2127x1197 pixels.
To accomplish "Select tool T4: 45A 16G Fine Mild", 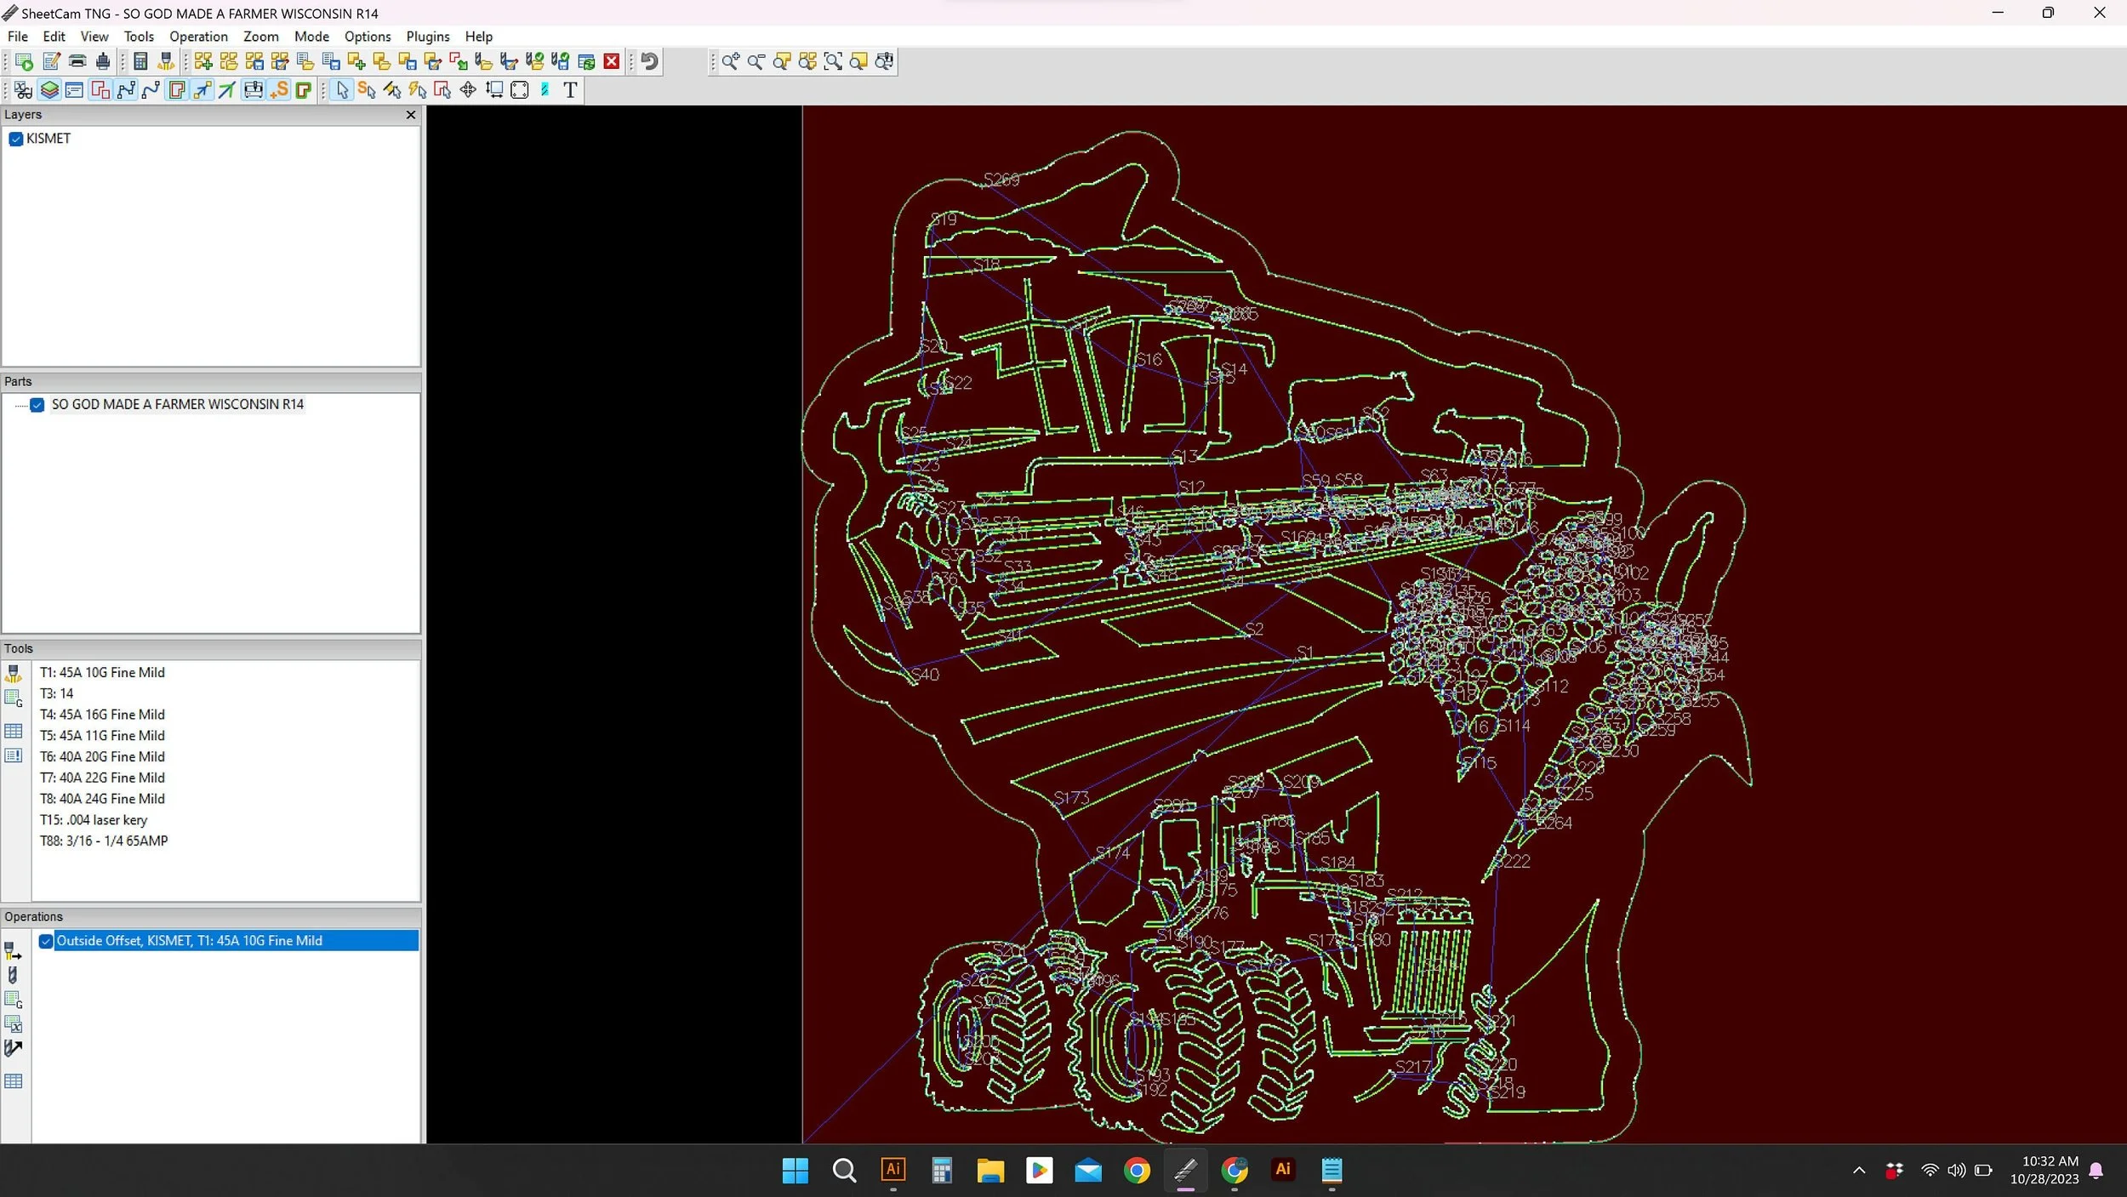I will tap(102, 715).
